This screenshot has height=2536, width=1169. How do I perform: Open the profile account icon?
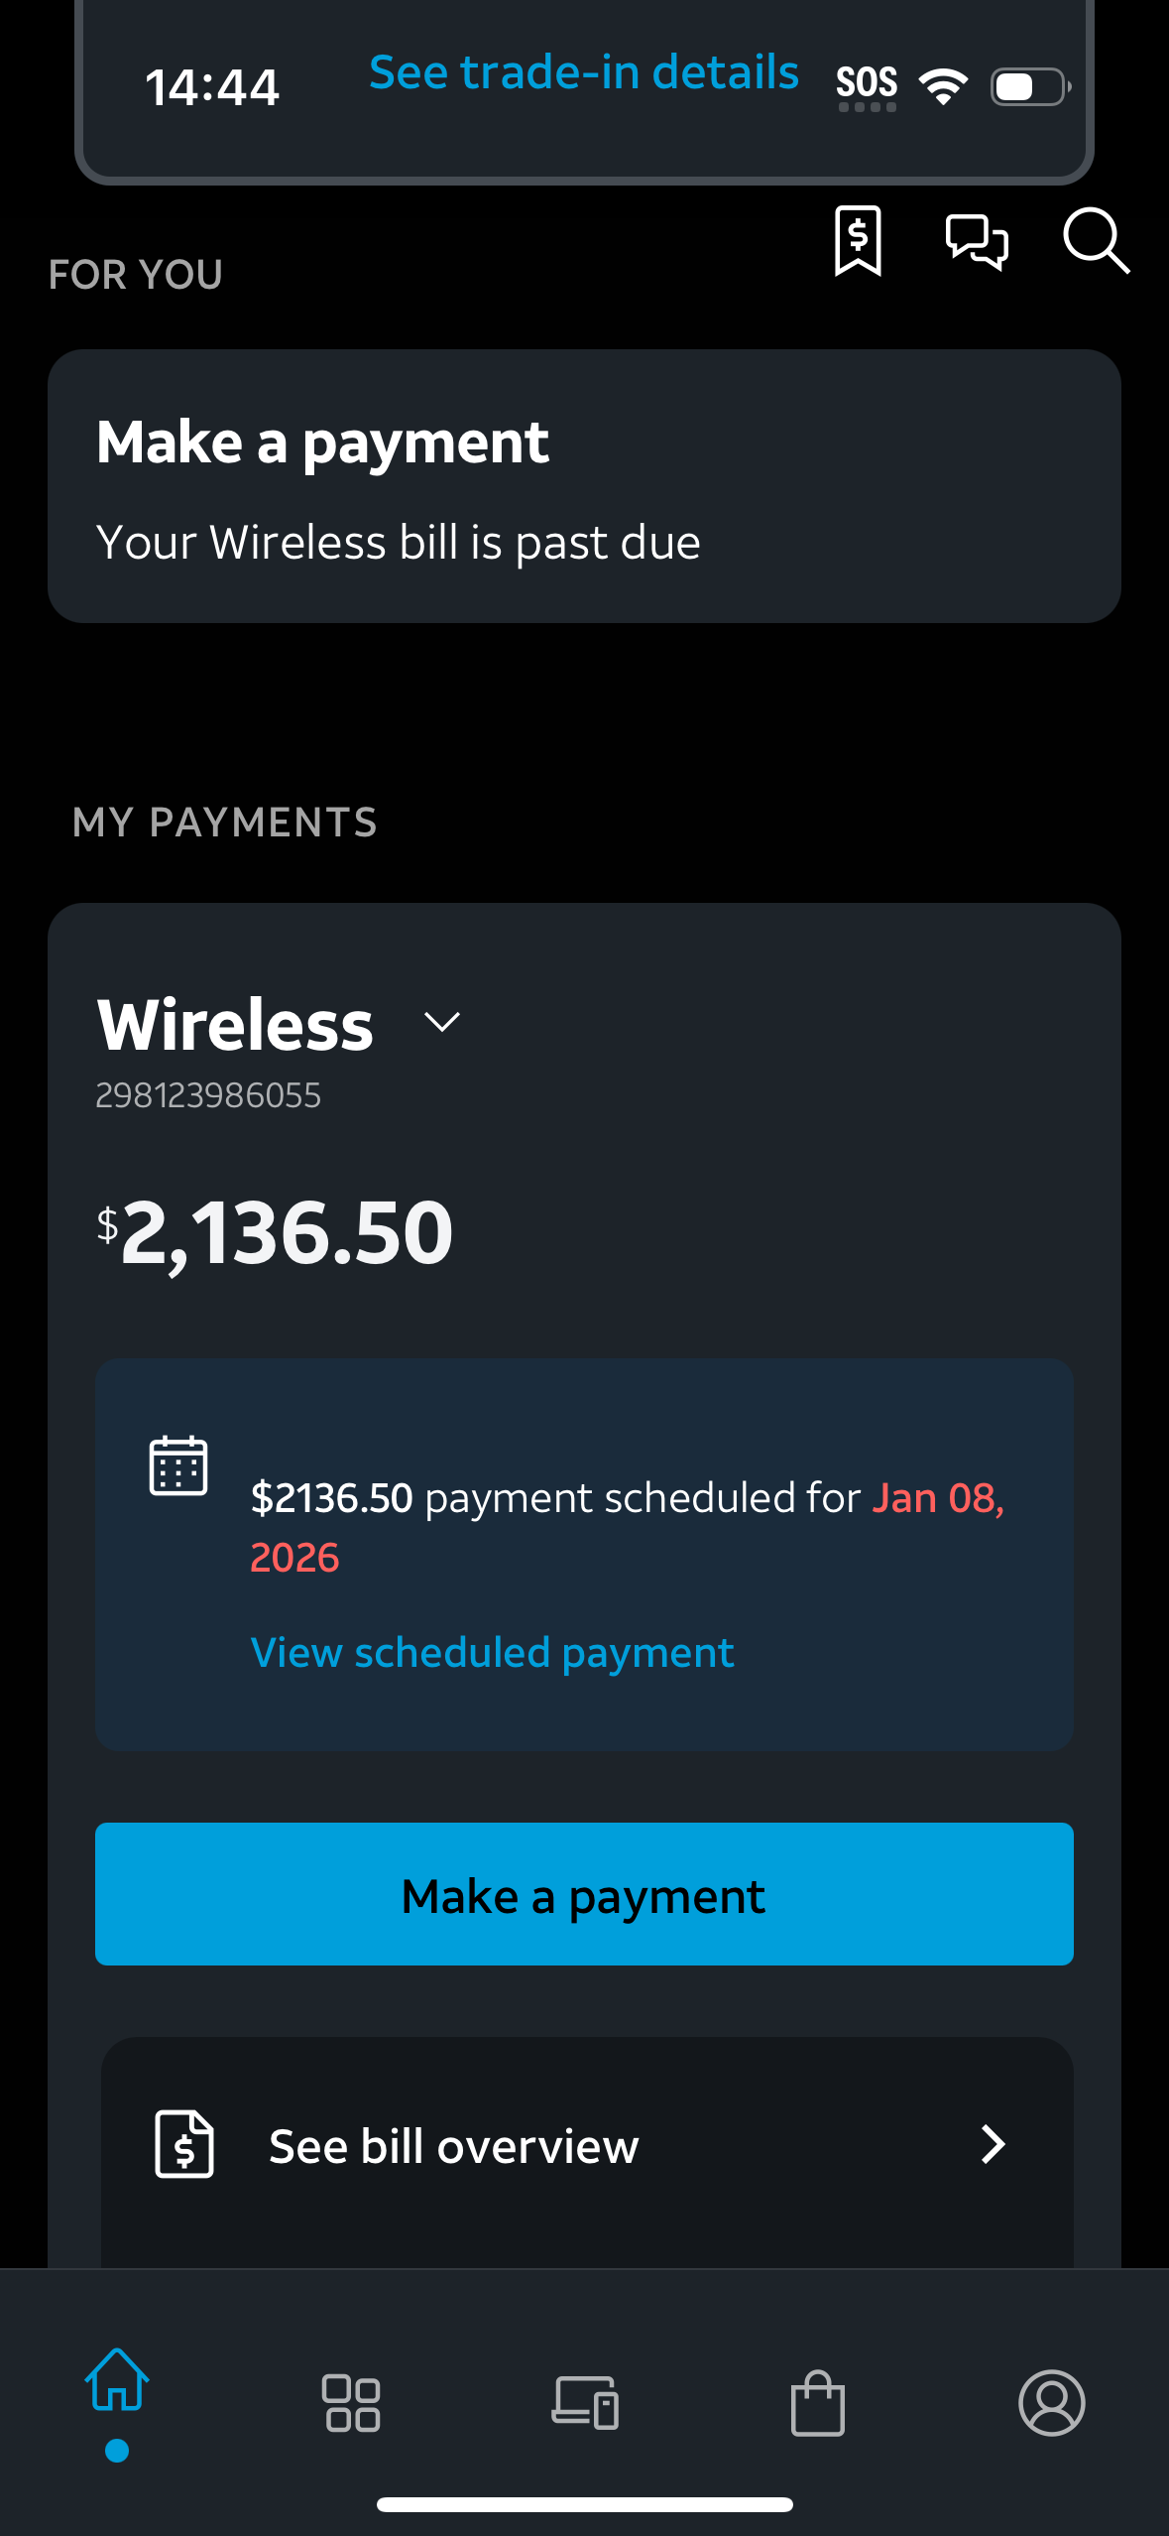pyautogui.click(x=1052, y=2403)
